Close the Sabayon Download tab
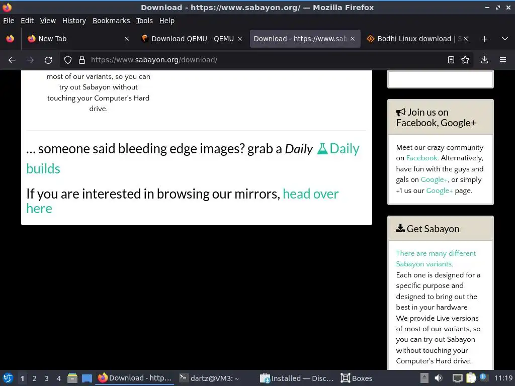 pos(353,39)
